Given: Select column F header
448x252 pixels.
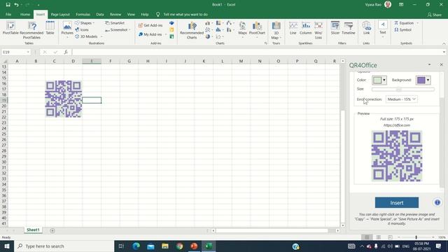Looking at the screenshot, I should pyautogui.click(x=111, y=61).
